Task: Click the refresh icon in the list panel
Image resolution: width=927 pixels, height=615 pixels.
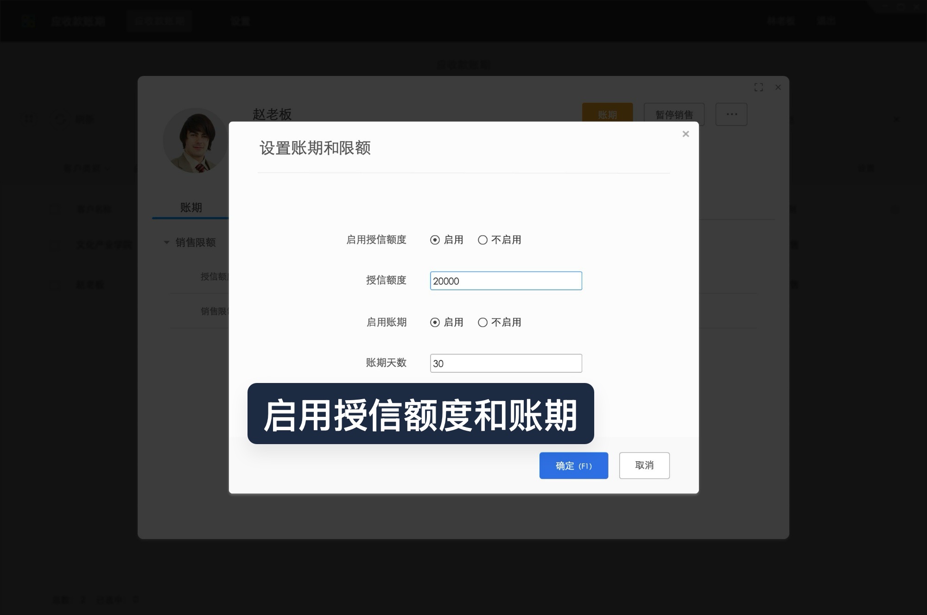Action: 61,119
